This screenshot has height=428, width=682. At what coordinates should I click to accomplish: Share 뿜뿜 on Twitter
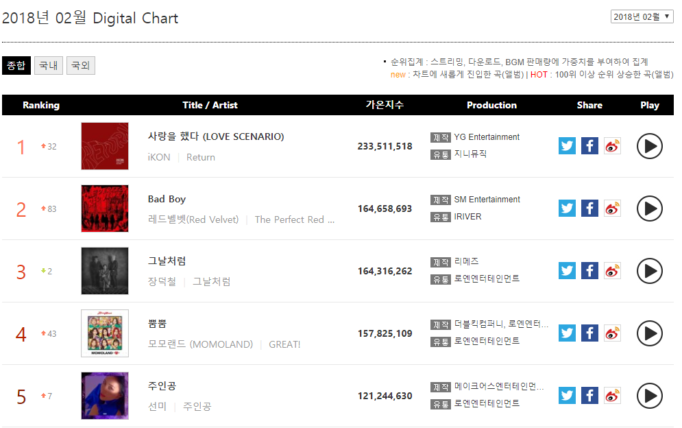(x=567, y=333)
